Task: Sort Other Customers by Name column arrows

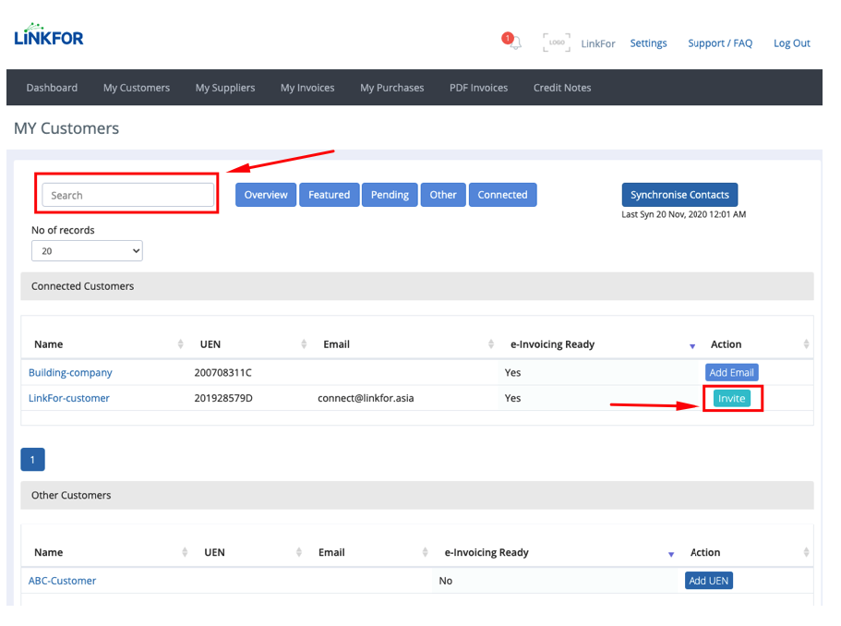Action: (185, 552)
